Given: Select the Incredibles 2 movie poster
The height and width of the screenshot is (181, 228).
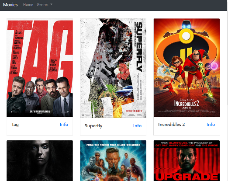Looking at the screenshot, I should tap(187, 68).
